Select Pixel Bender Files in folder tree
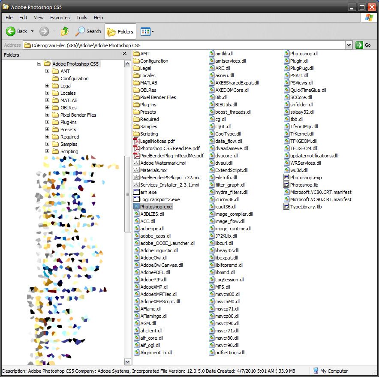 pos(78,115)
